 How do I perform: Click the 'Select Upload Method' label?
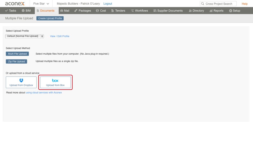[18, 48]
